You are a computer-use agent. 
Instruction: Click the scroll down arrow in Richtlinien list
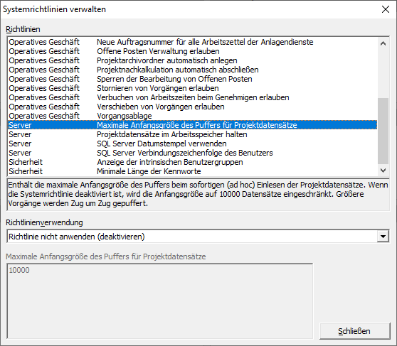(383, 171)
